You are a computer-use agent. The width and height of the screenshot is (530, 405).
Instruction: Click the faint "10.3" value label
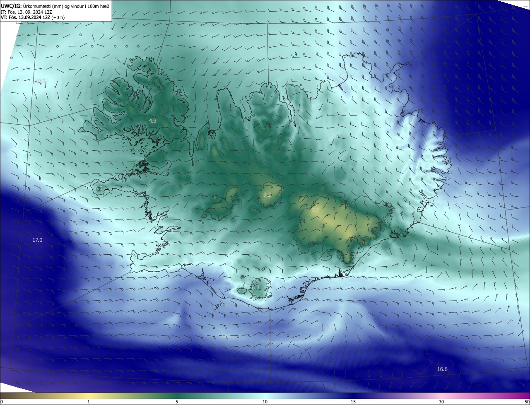40,81
